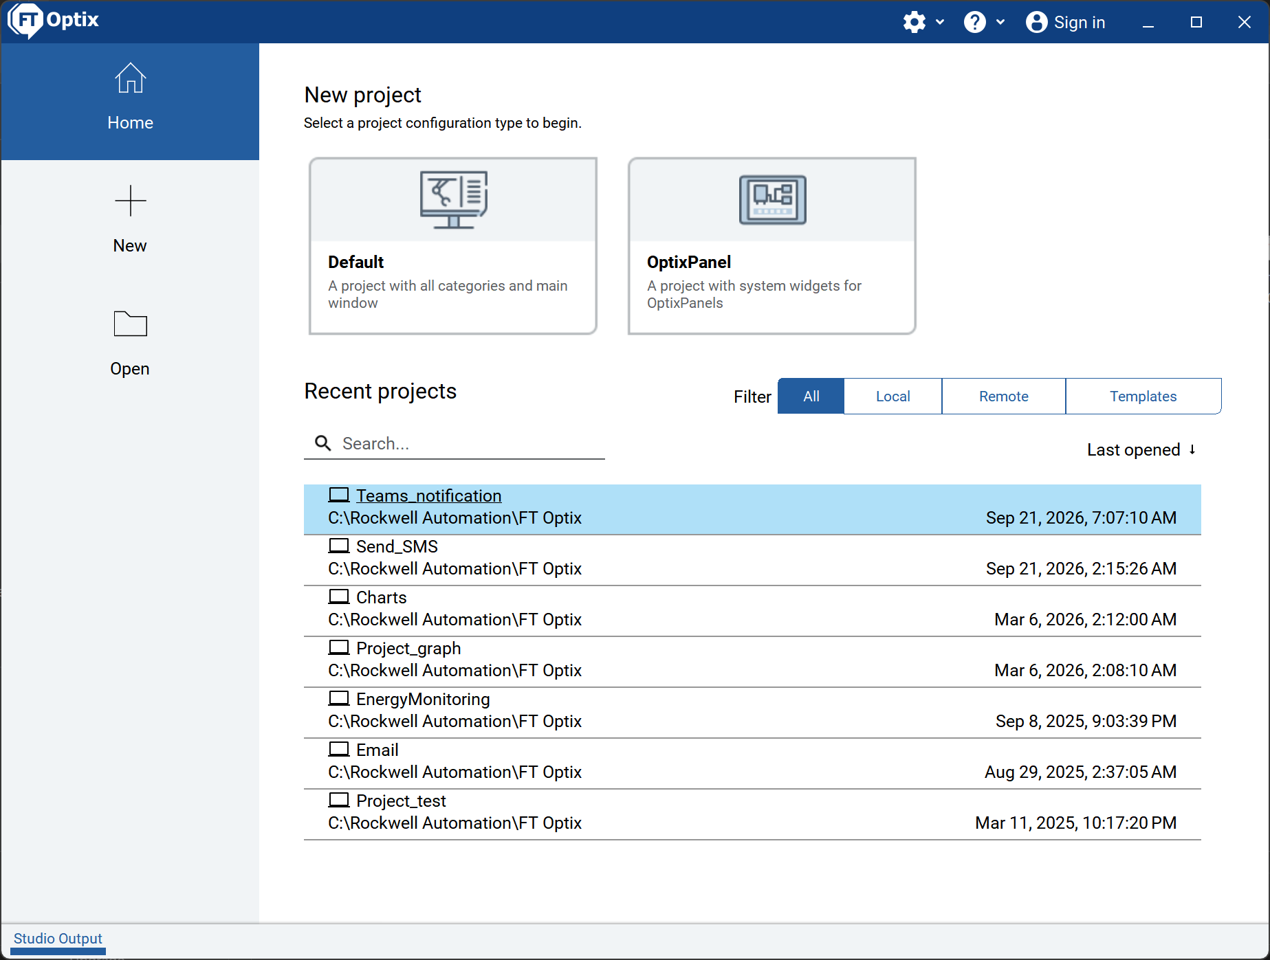Expand the settings dropdown chevron

tap(940, 22)
